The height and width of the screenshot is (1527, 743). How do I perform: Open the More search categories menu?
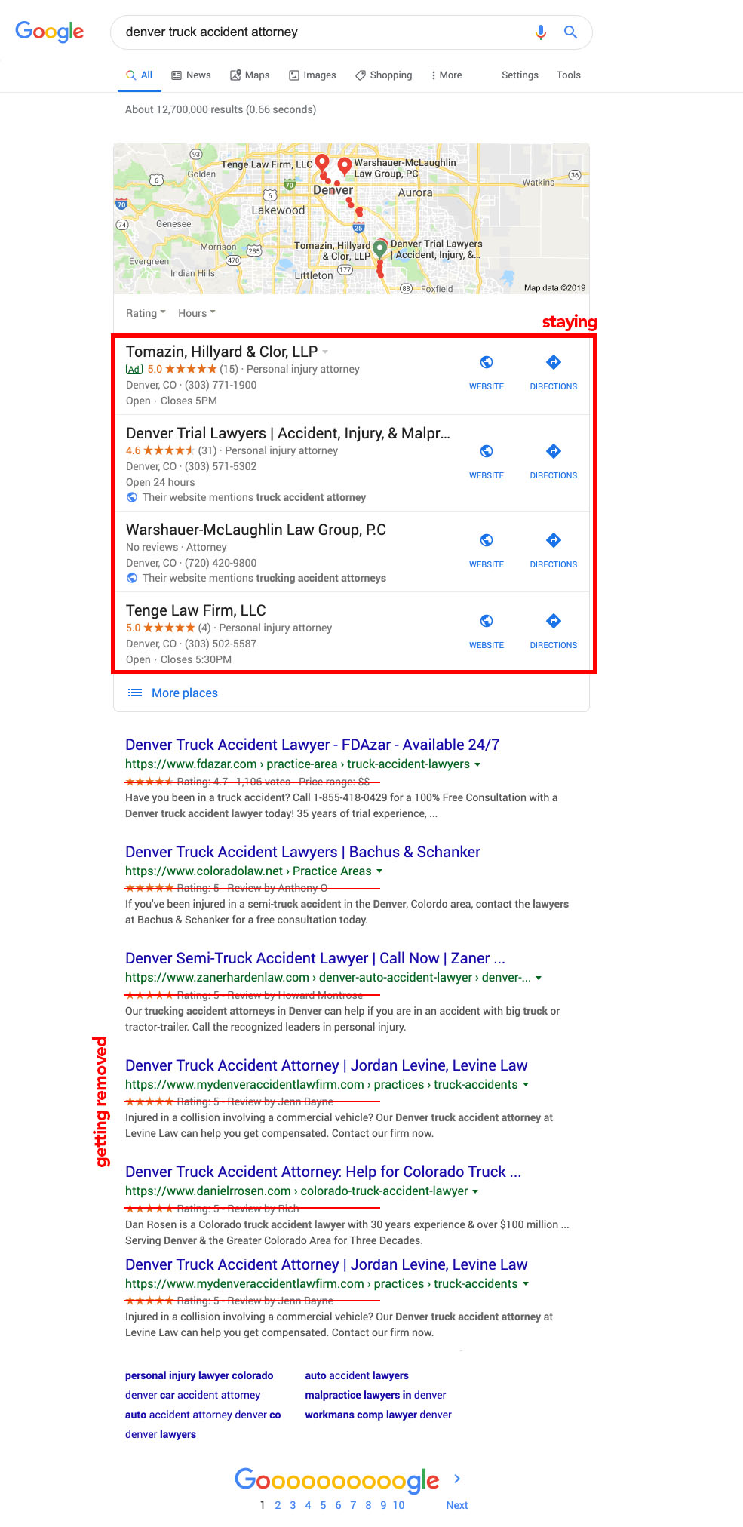click(446, 75)
